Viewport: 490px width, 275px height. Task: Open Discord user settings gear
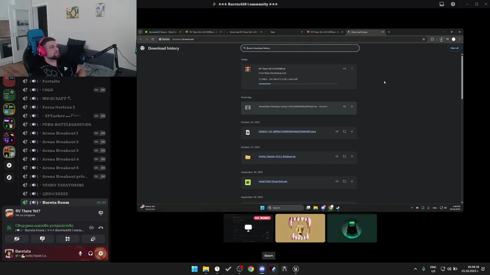[x=101, y=253]
